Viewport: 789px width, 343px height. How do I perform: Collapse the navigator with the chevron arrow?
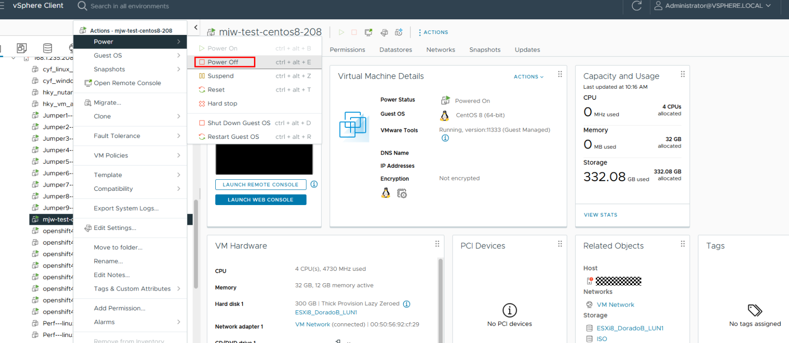coord(196,28)
